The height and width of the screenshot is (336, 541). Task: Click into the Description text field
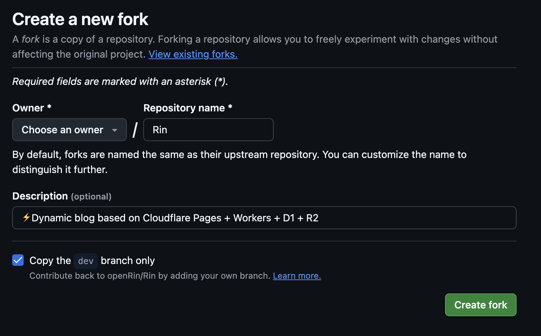click(x=264, y=218)
